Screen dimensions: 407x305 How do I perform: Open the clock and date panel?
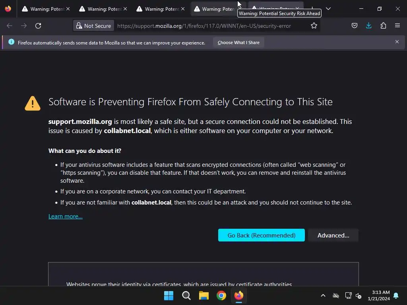379,295
